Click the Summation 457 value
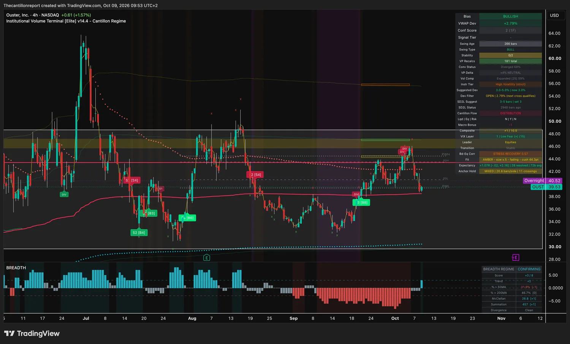This screenshot has width=570, height=344. coord(529,304)
